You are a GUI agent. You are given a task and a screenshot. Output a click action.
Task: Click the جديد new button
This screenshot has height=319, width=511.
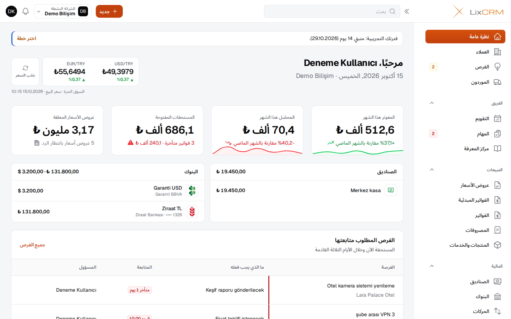click(x=109, y=11)
